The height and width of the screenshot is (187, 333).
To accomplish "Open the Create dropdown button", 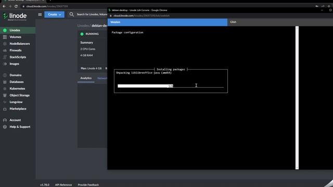I will [x=54, y=15].
